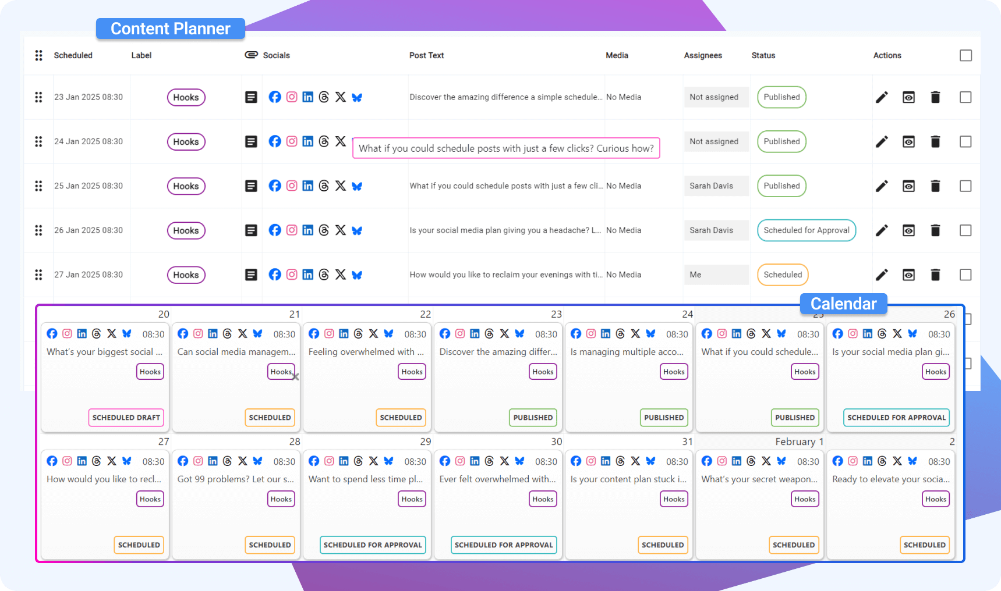Open the 'Is managing multiple acco...' calendar card

point(629,379)
